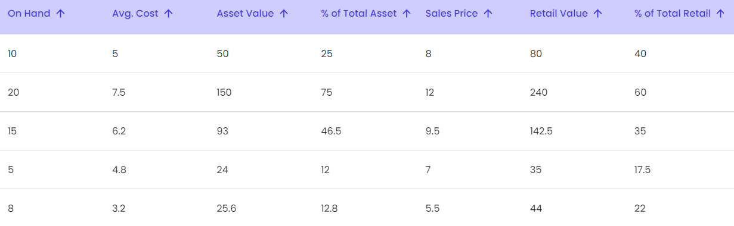
Task: Toggle sort arrow next to Asset Value
Action: click(x=284, y=14)
